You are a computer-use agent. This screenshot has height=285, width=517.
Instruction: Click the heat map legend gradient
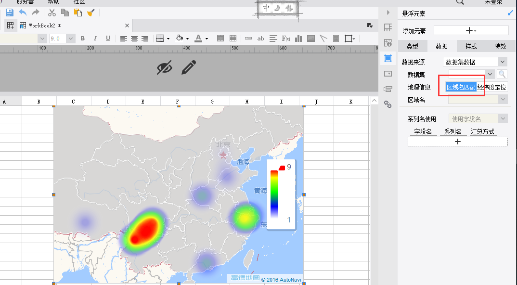click(x=274, y=194)
